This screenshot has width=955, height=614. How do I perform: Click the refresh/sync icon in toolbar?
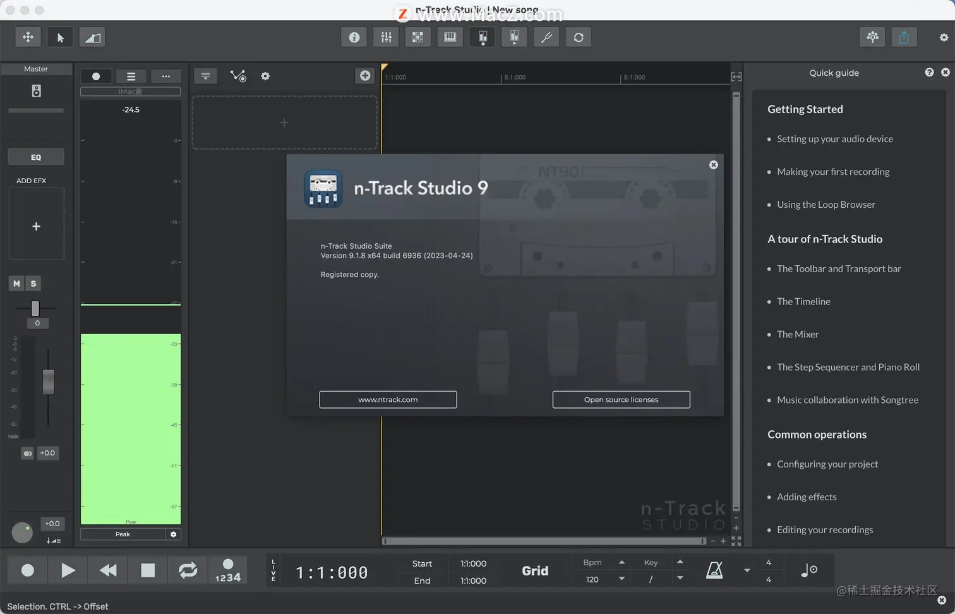(x=579, y=37)
